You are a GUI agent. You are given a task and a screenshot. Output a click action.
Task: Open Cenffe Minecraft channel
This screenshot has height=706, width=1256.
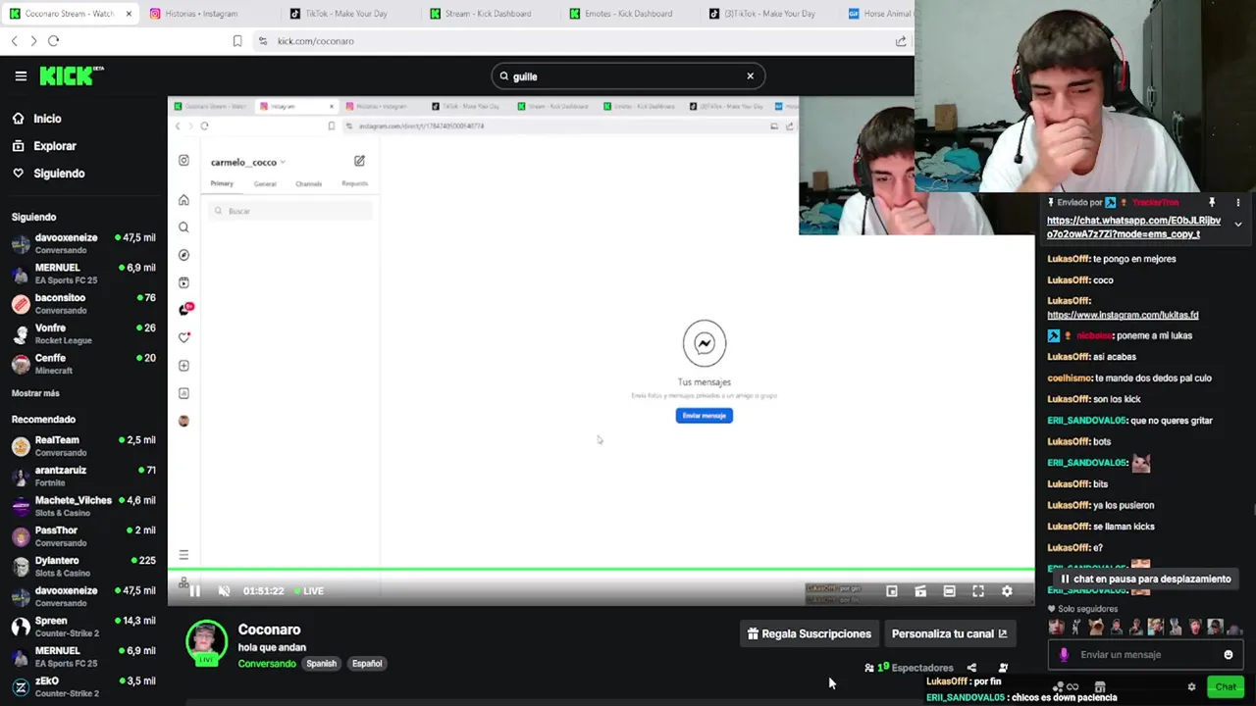[83, 364]
